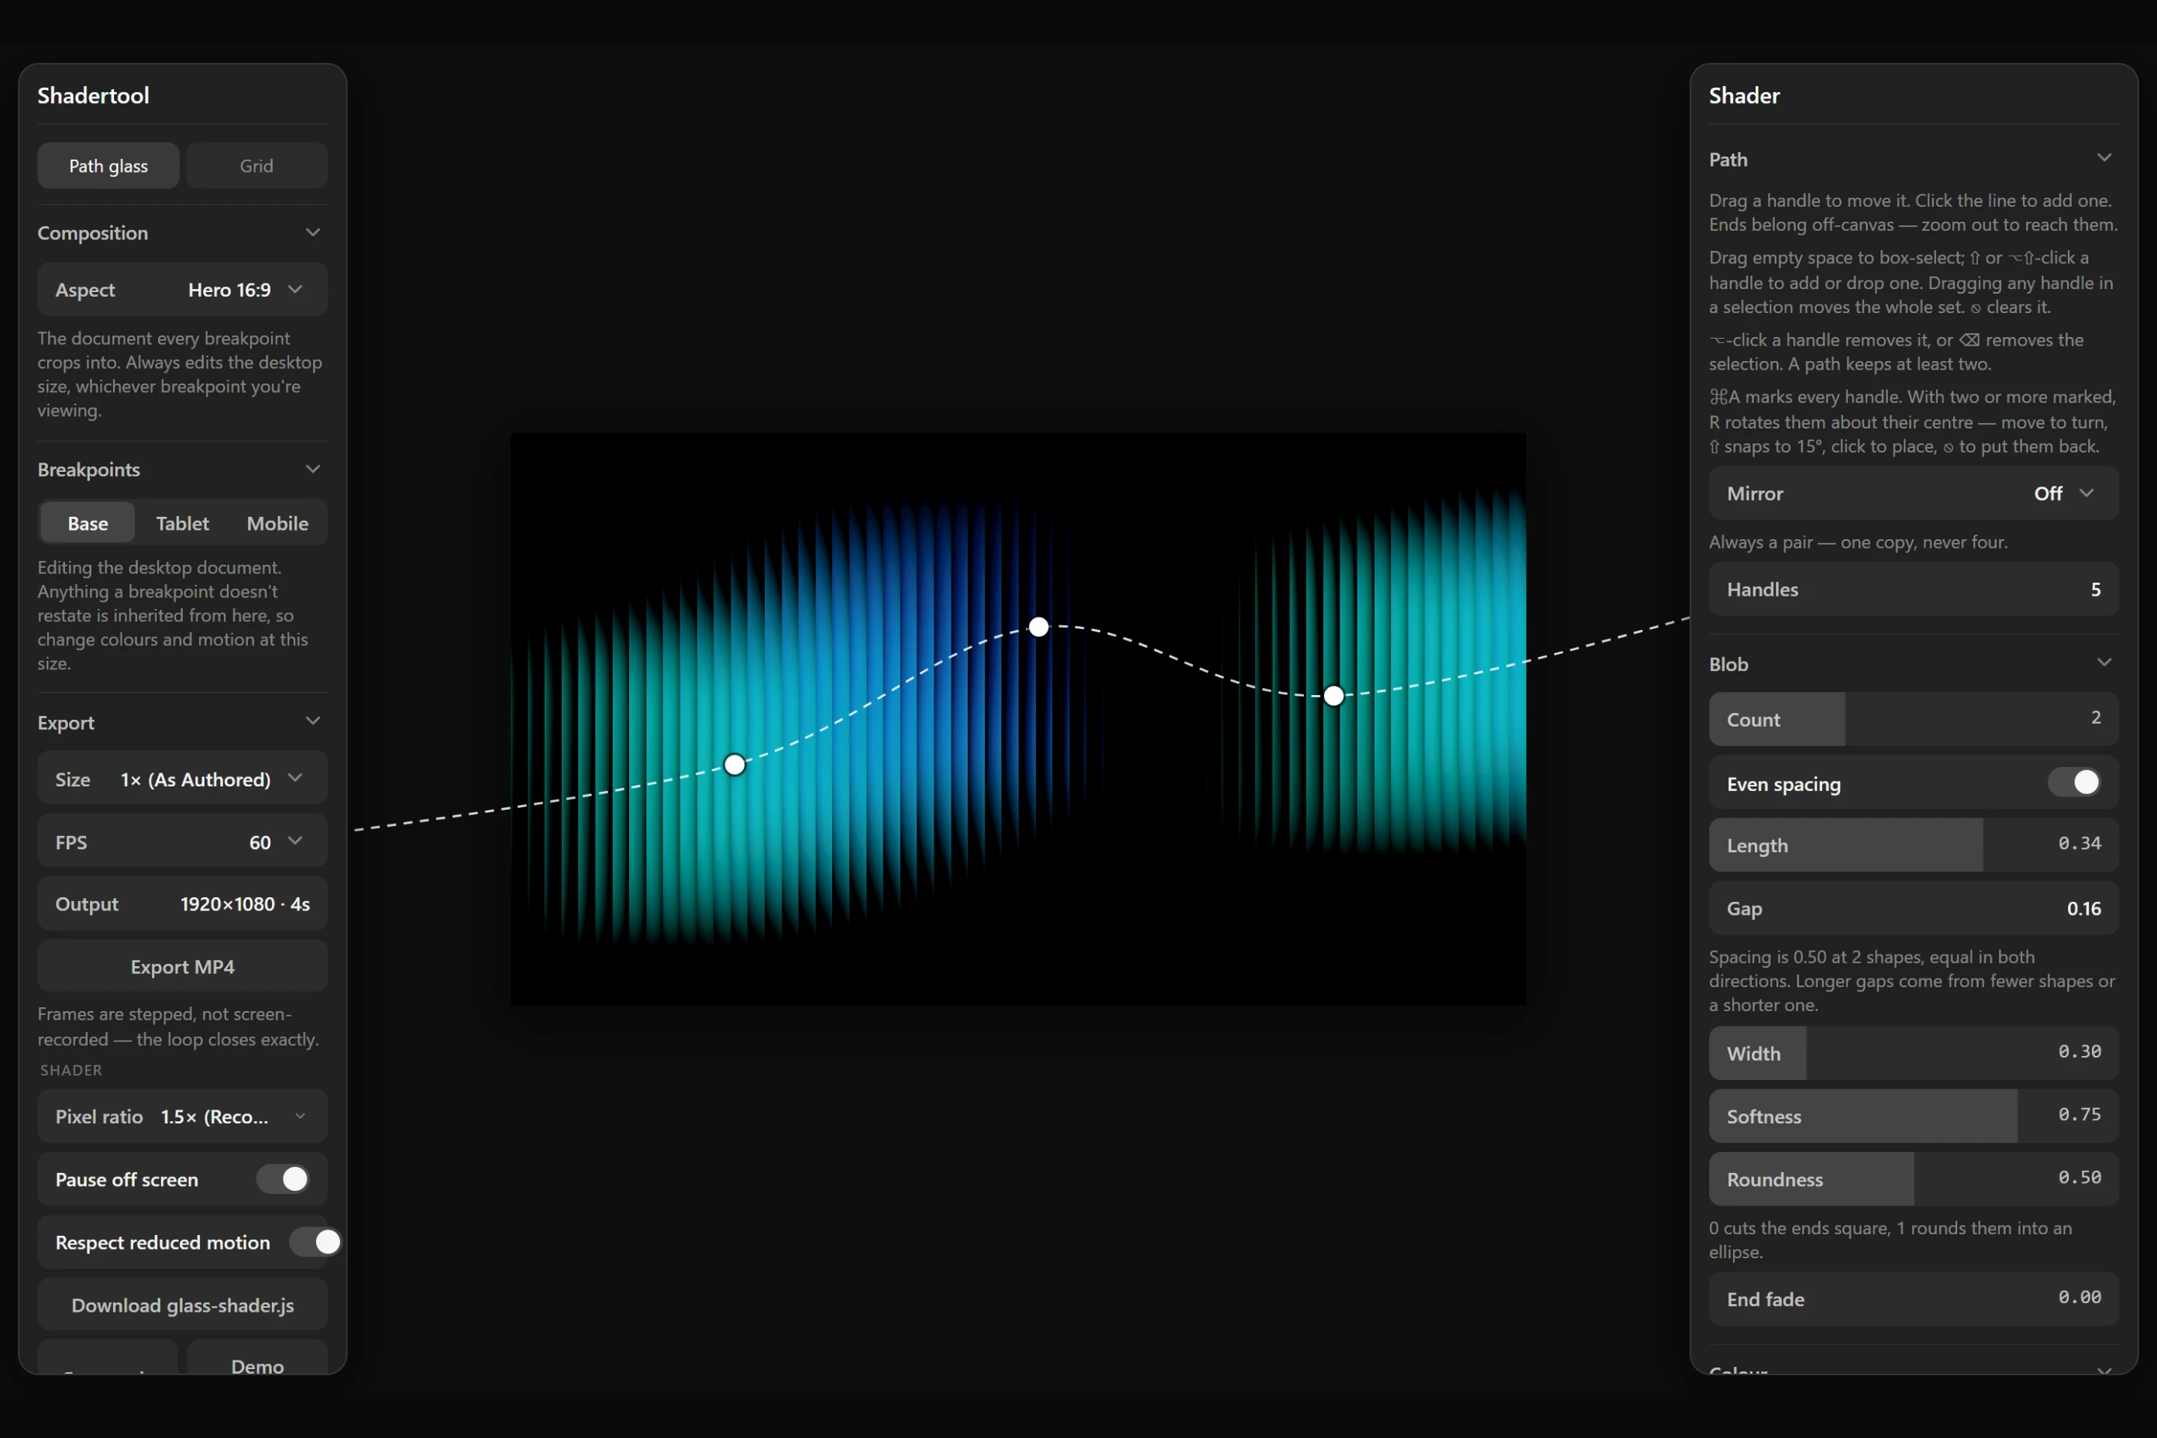
Task: Toggle Respect reduced motion switch
Action: 315,1243
